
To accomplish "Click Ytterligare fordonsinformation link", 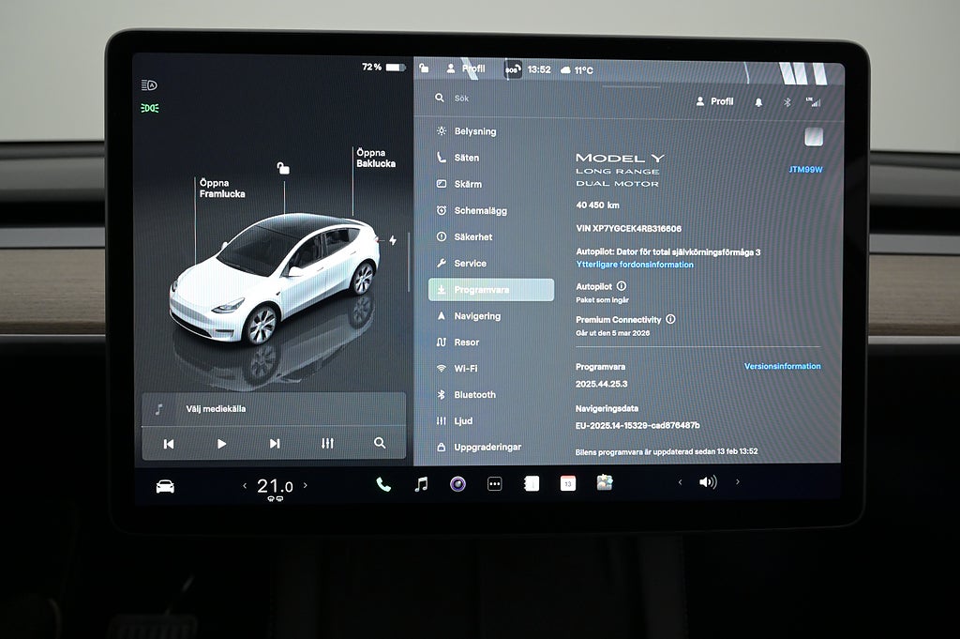I will tap(635, 265).
